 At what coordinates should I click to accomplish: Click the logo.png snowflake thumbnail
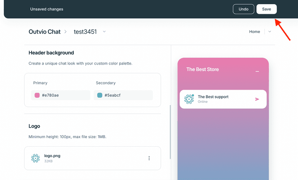(x=36, y=158)
